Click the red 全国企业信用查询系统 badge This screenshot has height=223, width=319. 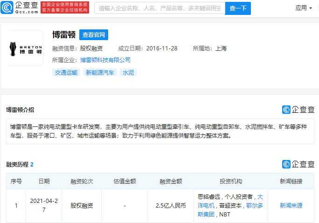click(65, 7)
